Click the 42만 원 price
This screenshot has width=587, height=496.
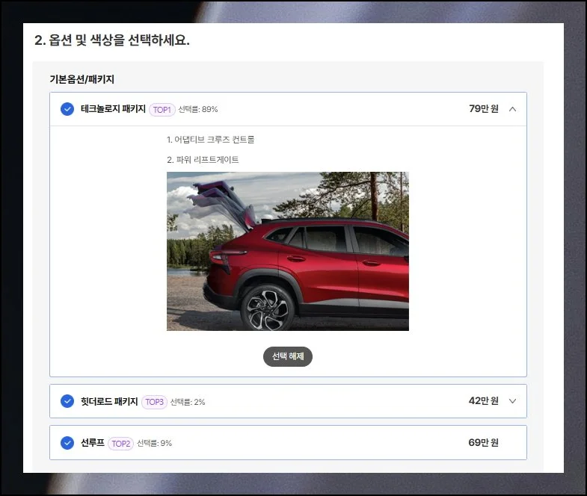coord(483,401)
